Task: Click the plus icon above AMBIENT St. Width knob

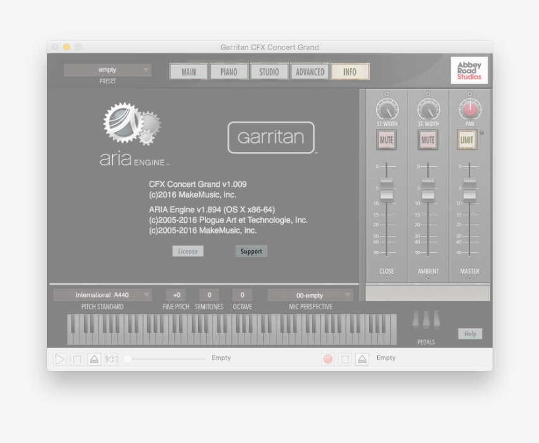Action: (x=428, y=93)
